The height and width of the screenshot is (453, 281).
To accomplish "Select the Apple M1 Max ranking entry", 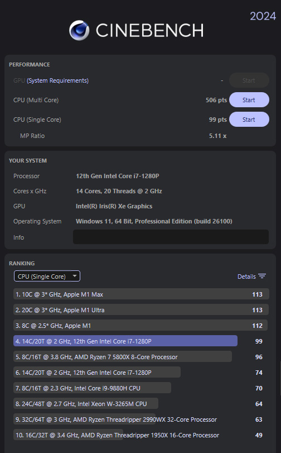I will click(x=141, y=294).
